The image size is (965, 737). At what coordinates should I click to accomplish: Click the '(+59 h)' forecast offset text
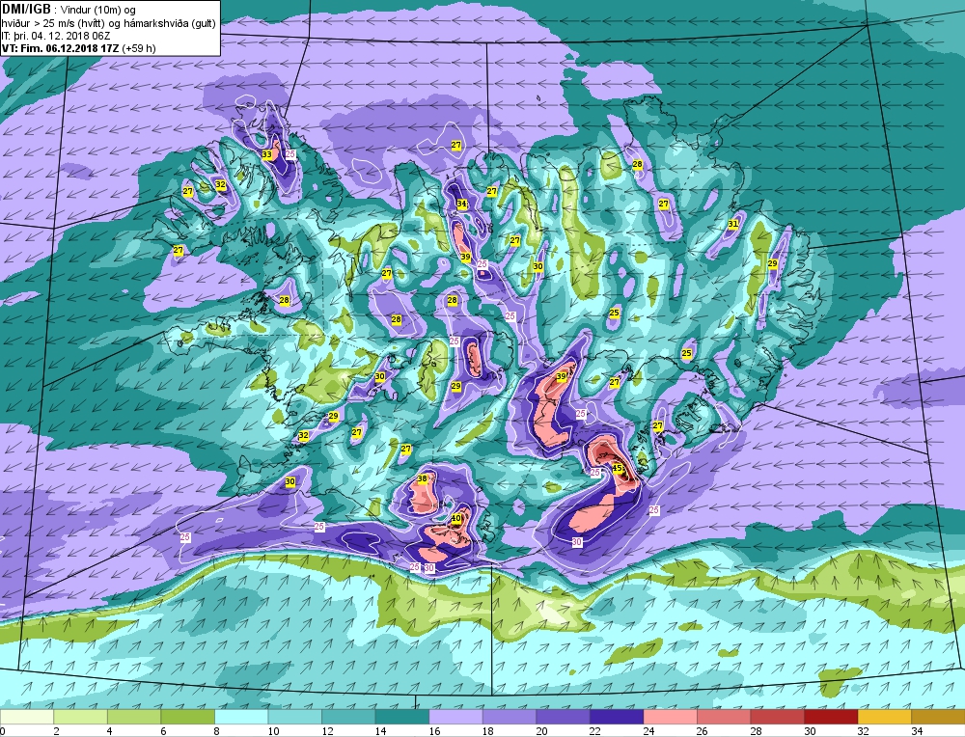pos(138,48)
